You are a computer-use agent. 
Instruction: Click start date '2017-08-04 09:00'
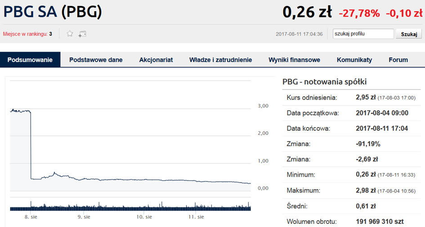click(x=382, y=113)
